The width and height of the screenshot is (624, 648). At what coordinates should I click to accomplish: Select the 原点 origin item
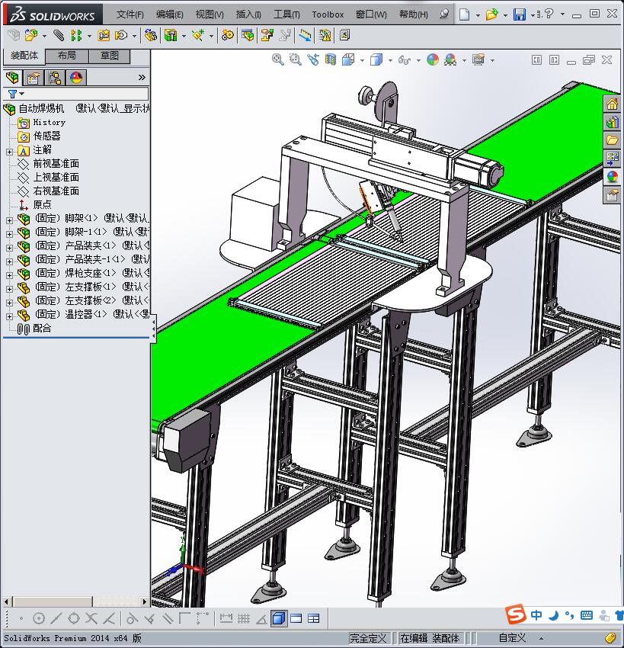pyautogui.click(x=42, y=204)
